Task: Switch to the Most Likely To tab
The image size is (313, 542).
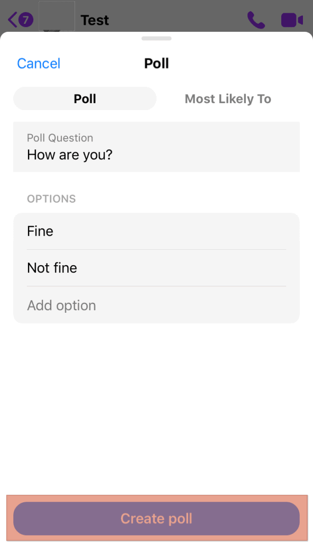Action: click(x=227, y=98)
